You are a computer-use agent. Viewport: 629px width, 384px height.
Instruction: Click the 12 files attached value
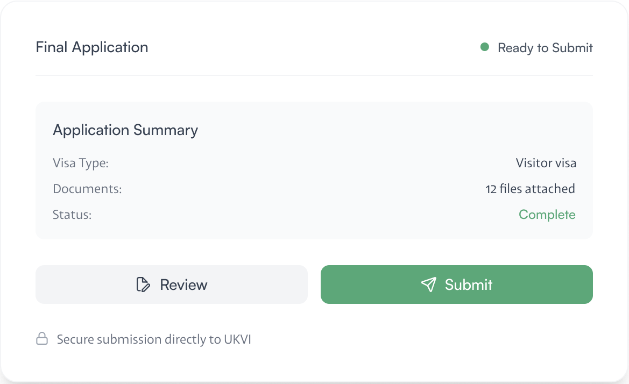[531, 189]
